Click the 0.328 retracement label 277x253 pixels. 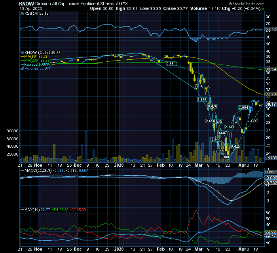click(206, 86)
